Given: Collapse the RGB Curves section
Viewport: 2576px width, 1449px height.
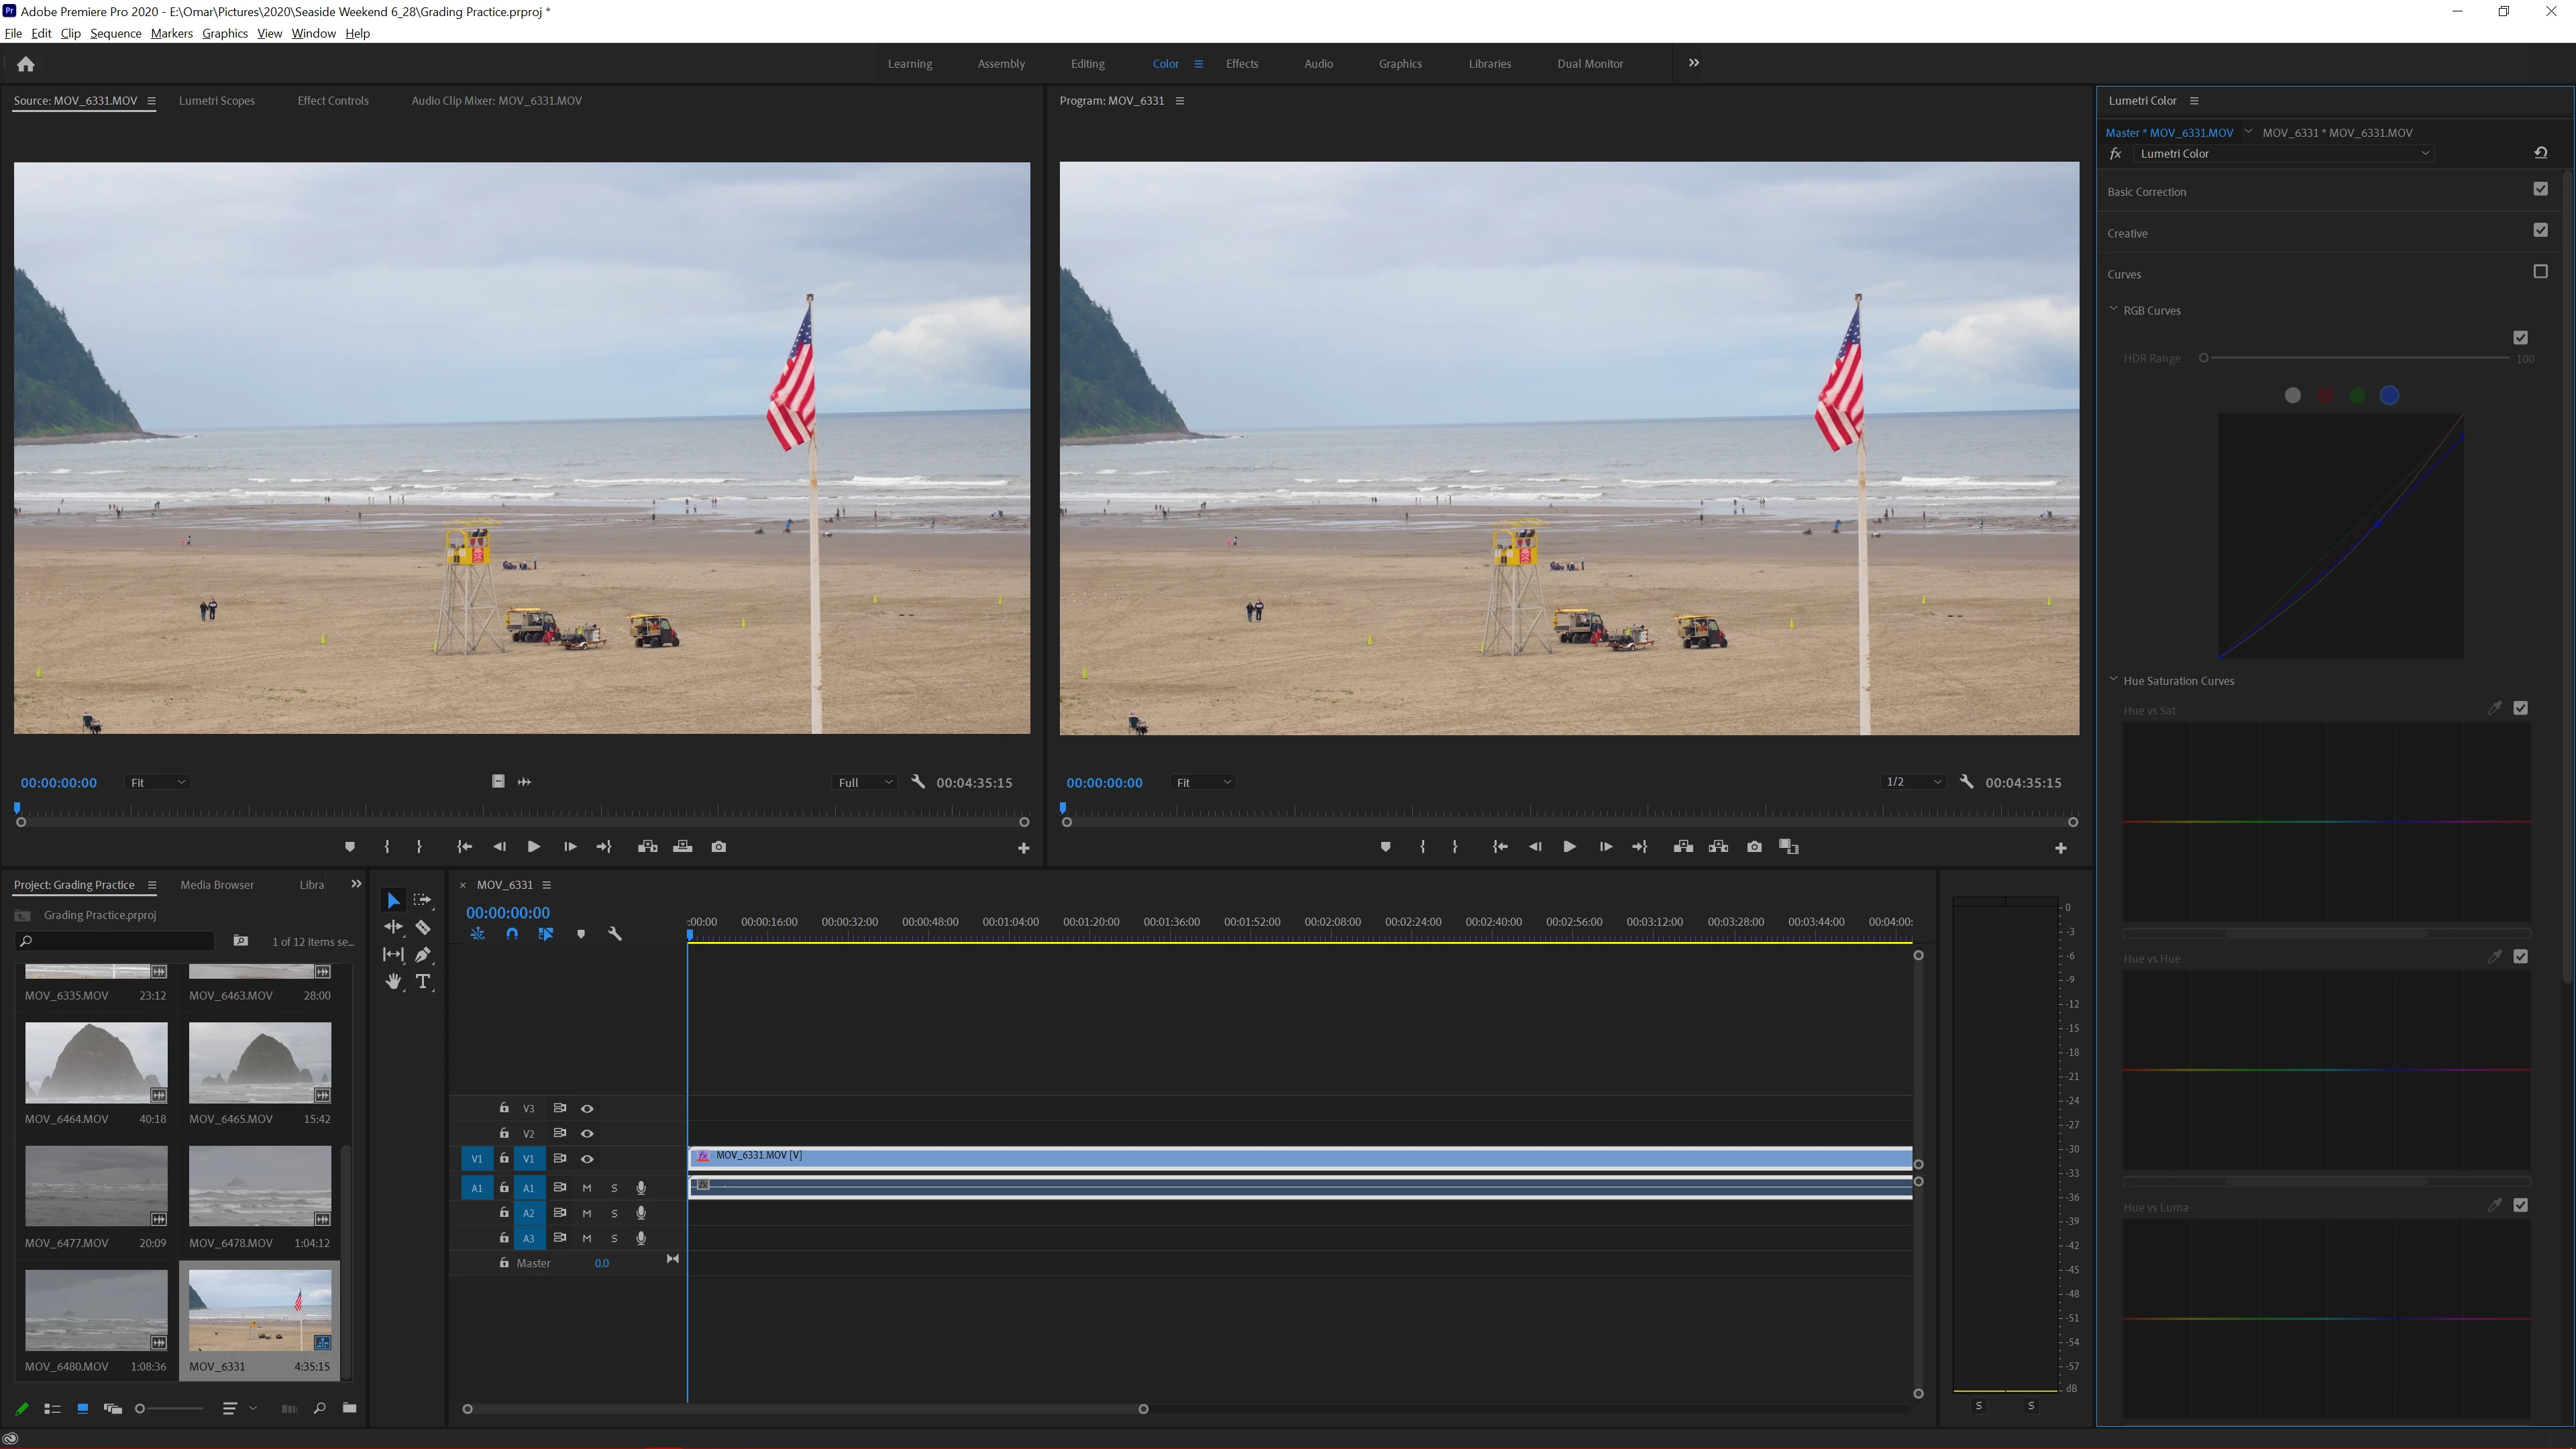Looking at the screenshot, I should click(x=2113, y=310).
